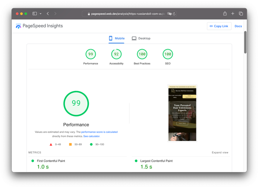Click the 1.0 s value
The height and width of the screenshot is (188, 259).
tap(43, 167)
